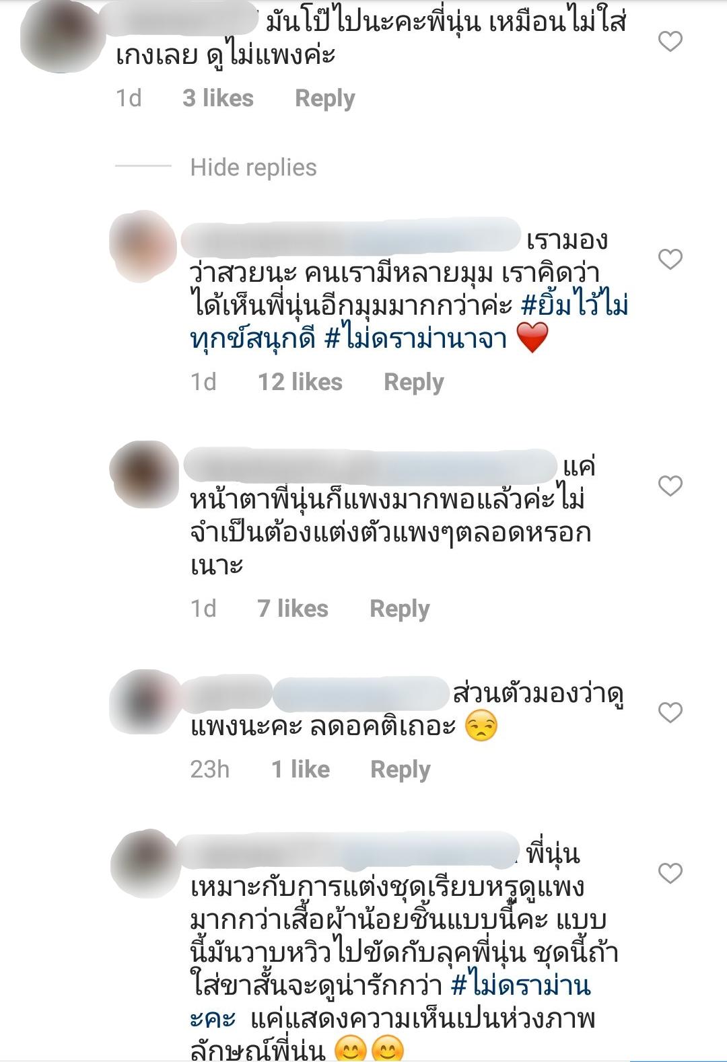The height and width of the screenshot is (1062, 727).
Task: Open #ไม่ดราม่านะคะ hashtag in last comment
Action: click(x=390, y=1002)
